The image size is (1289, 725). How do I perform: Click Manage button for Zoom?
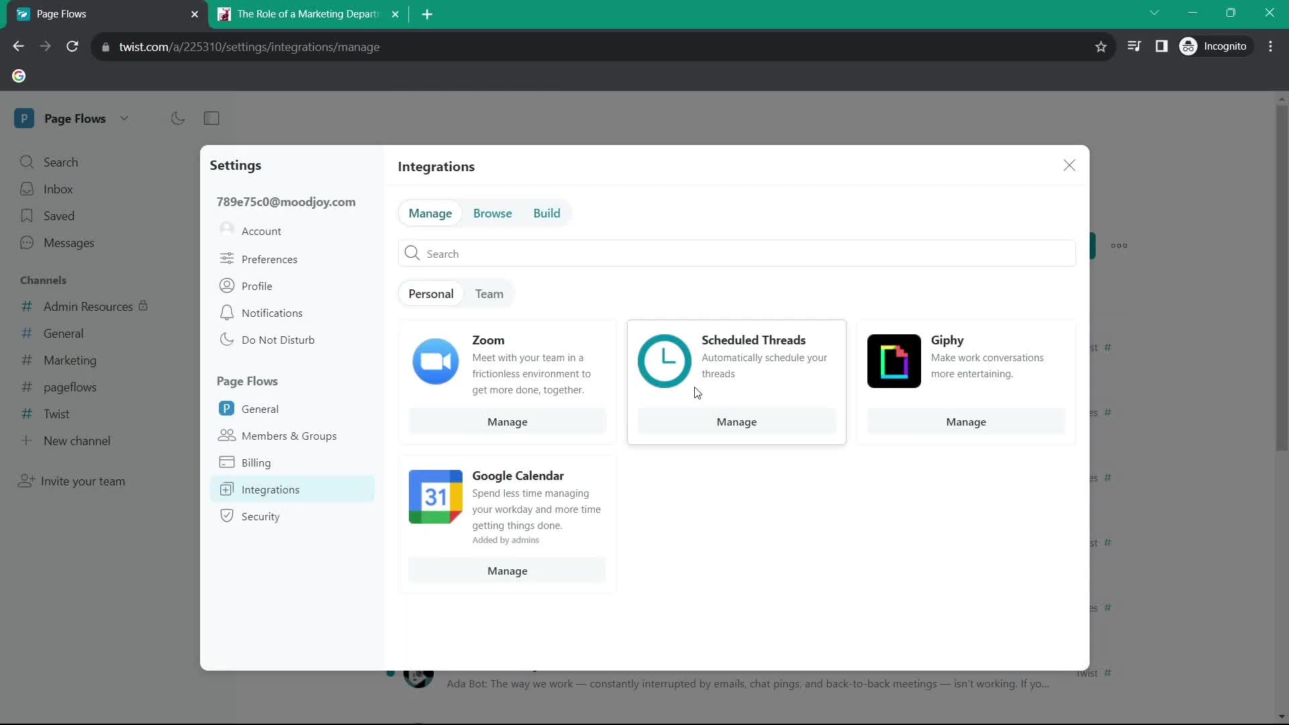click(508, 422)
